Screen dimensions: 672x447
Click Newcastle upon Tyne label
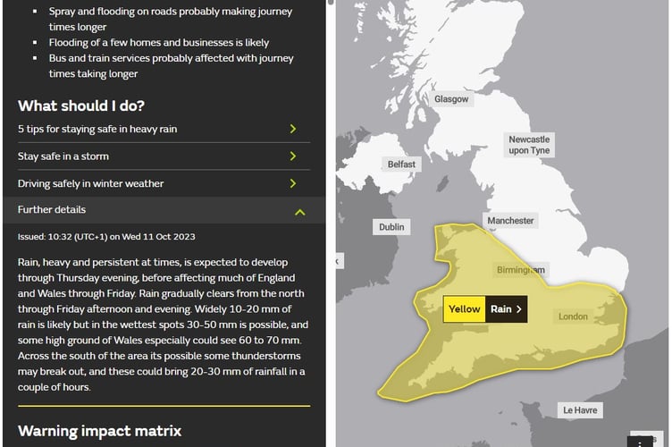tap(529, 145)
